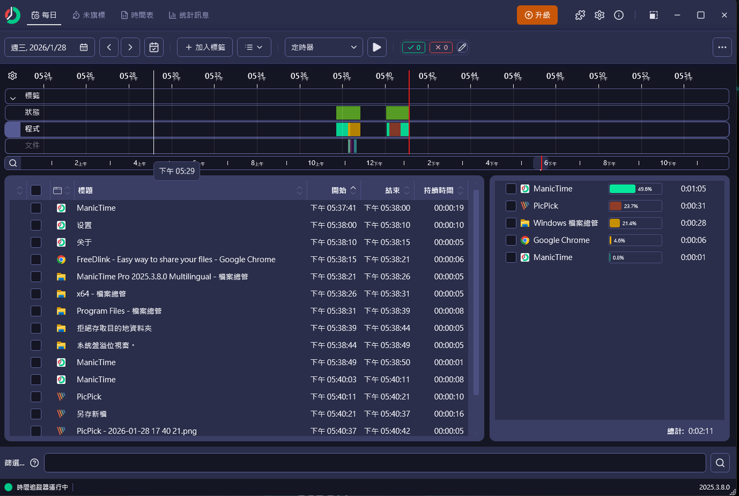Click the pencil edit icon
Image resolution: width=739 pixels, height=496 pixels.
coord(462,47)
